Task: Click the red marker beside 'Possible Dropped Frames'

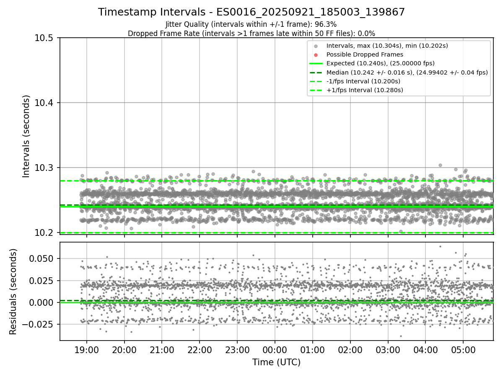Action: point(316,55)
